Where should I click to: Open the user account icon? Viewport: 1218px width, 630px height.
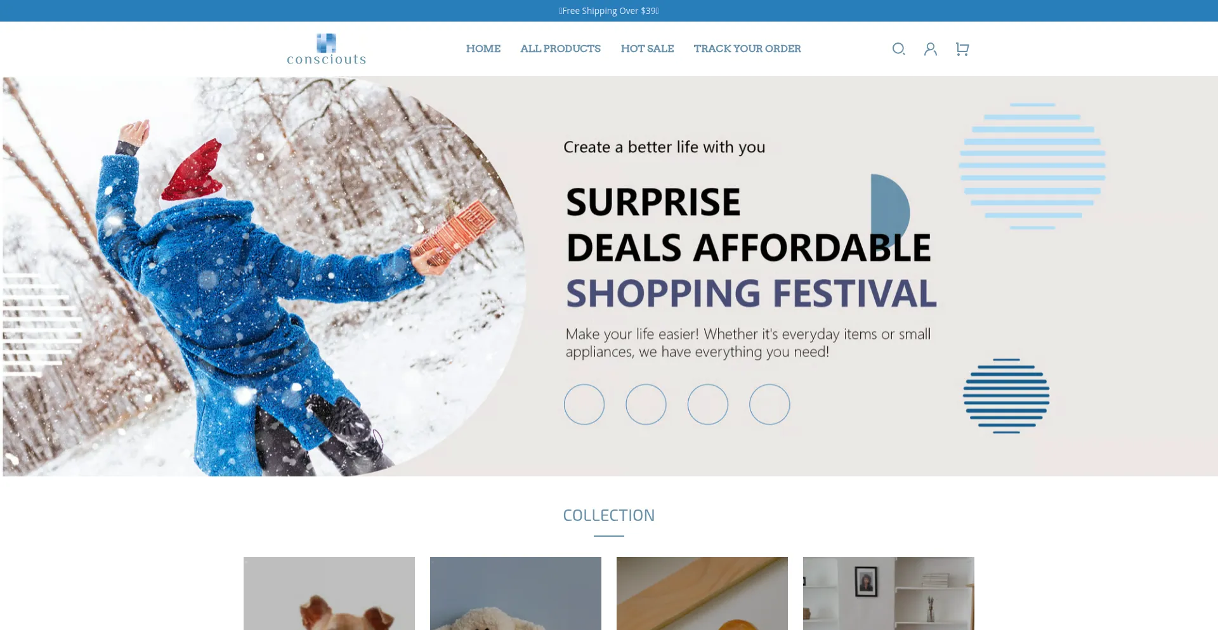point(931,49)
